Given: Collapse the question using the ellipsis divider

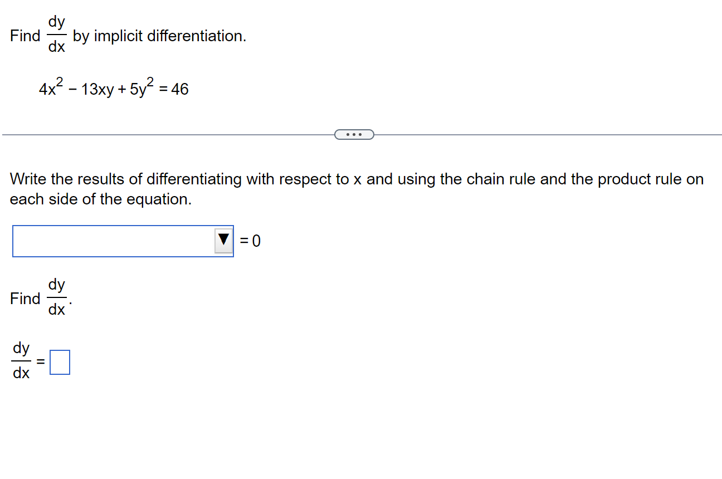Looking at the screenshot, I should coord(355,134).
